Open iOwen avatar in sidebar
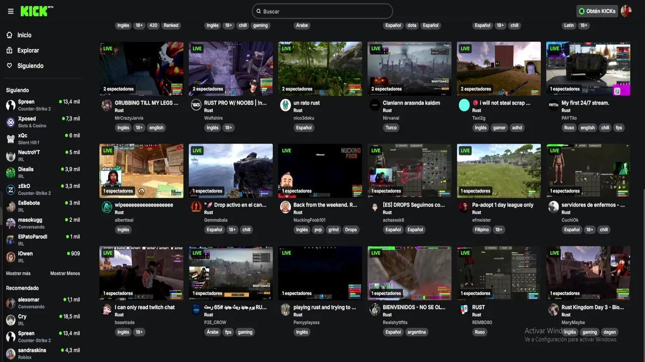This screenshot has height=362, width=645. tap(11, 257)
